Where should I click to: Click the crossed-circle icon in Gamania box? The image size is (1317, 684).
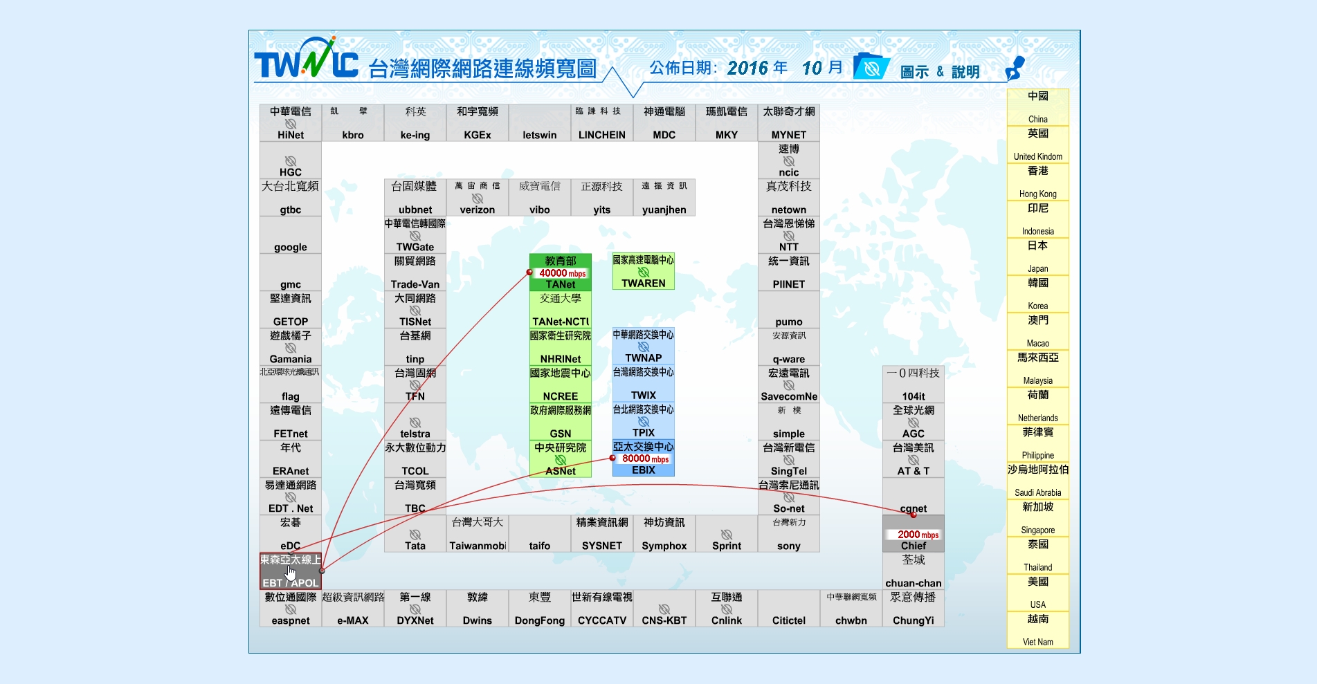(291, 348)
